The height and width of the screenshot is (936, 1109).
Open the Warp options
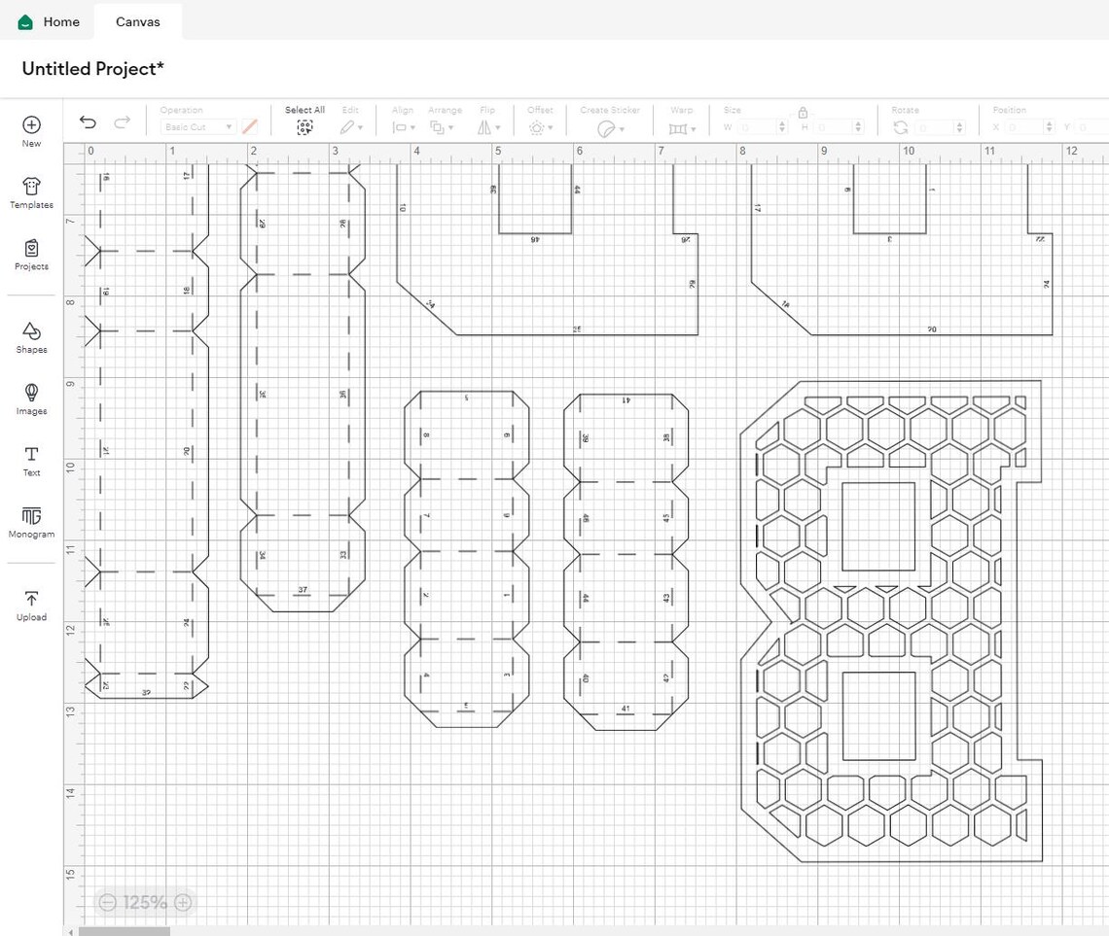tap(683, 128)
